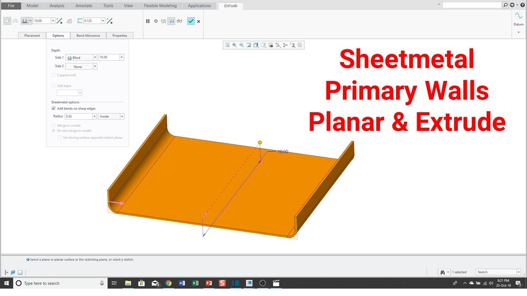This screenshot has height=296, width=527.
Task: Click the yellow depth drag handle
Action: coord(260,143)
